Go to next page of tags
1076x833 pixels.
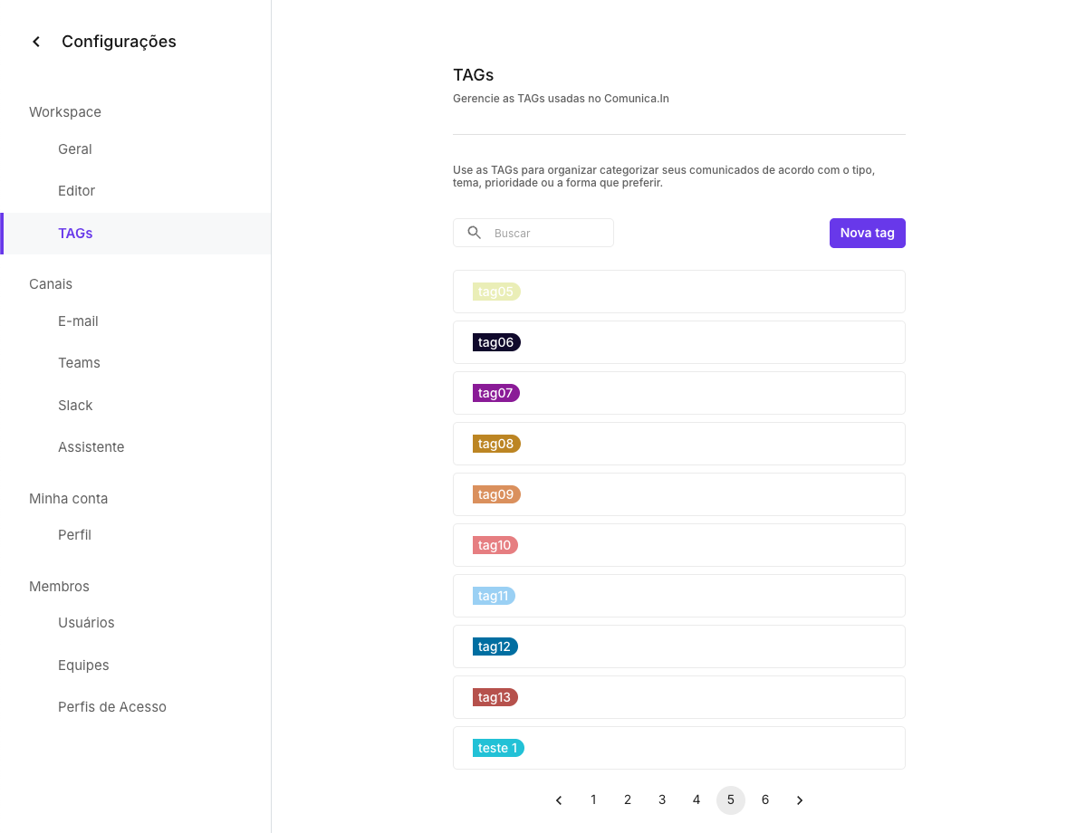(x=800, y=800)
